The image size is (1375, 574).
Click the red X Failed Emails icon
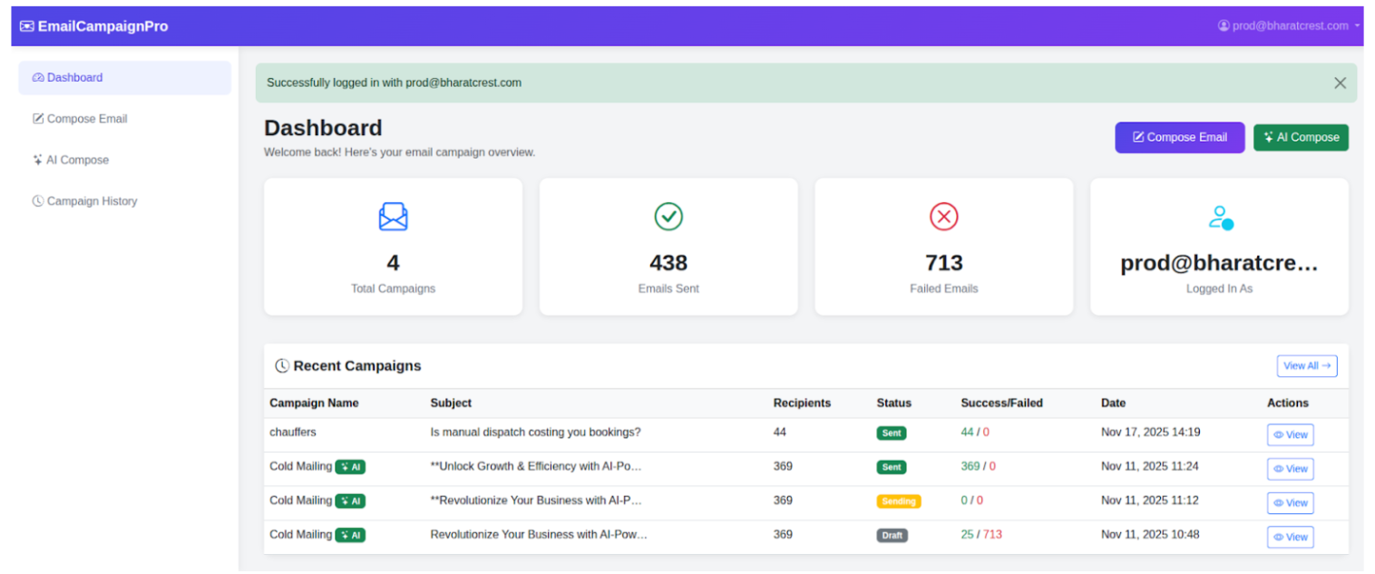943,217
